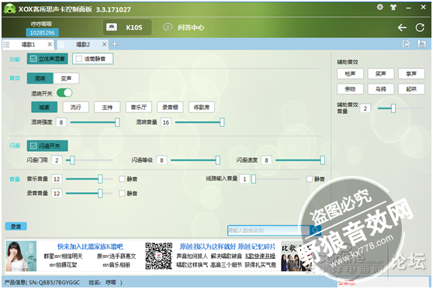Click the 混响强度 value box

point(61,122)
